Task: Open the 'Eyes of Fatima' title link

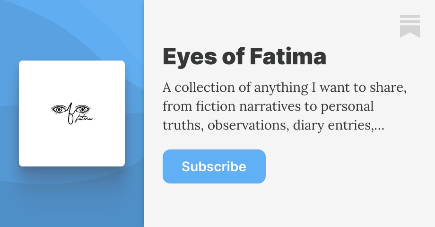Action: [244, 57]
